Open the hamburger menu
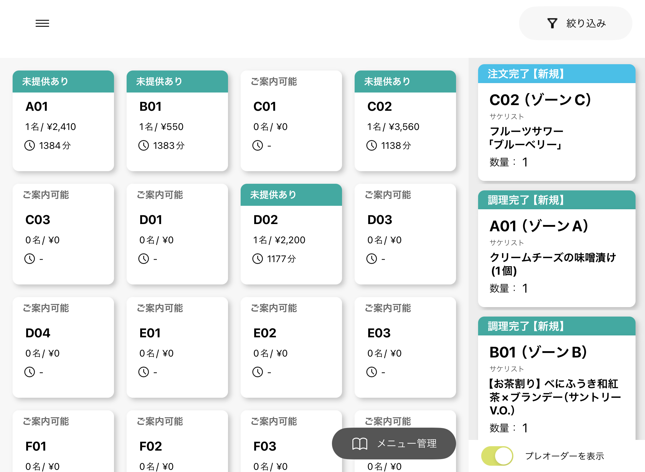This screenshot has width=645, height=472. [x=42, y=23]
